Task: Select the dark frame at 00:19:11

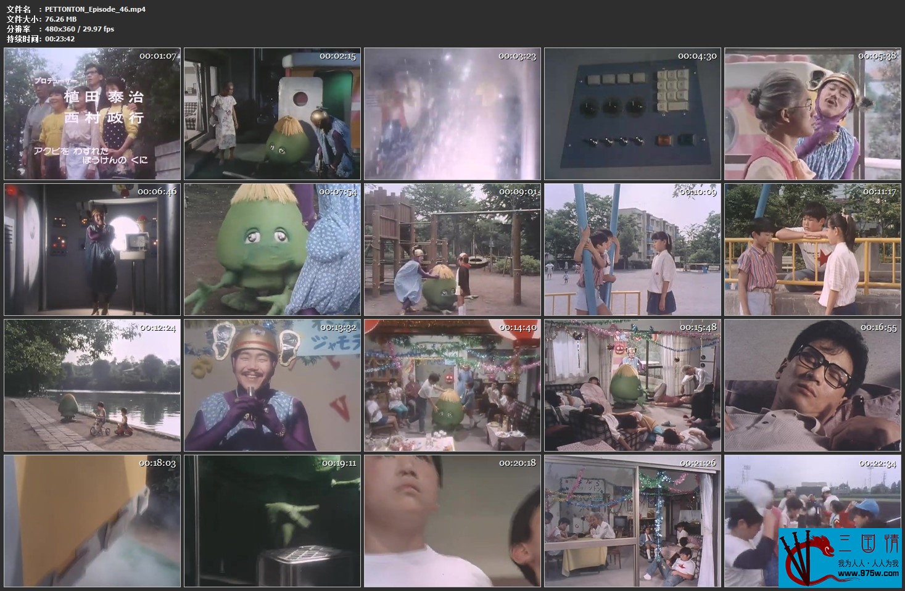Action: [x=272, y=521]
